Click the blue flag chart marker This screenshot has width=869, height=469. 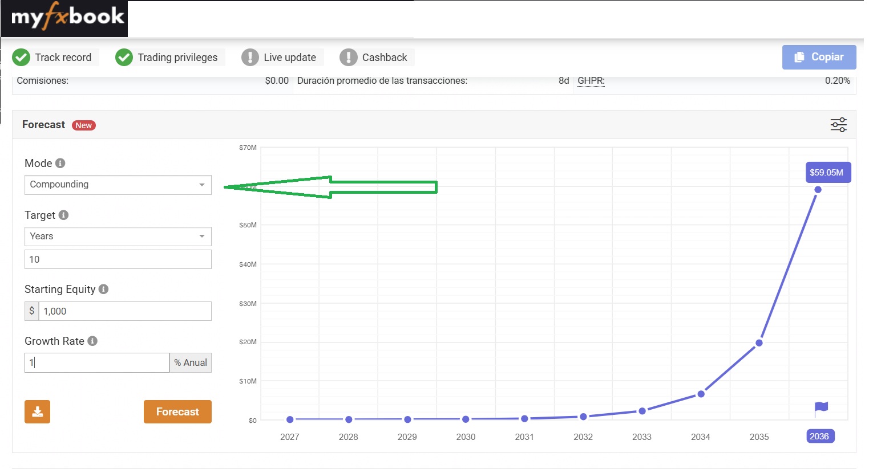coord(821,408)
